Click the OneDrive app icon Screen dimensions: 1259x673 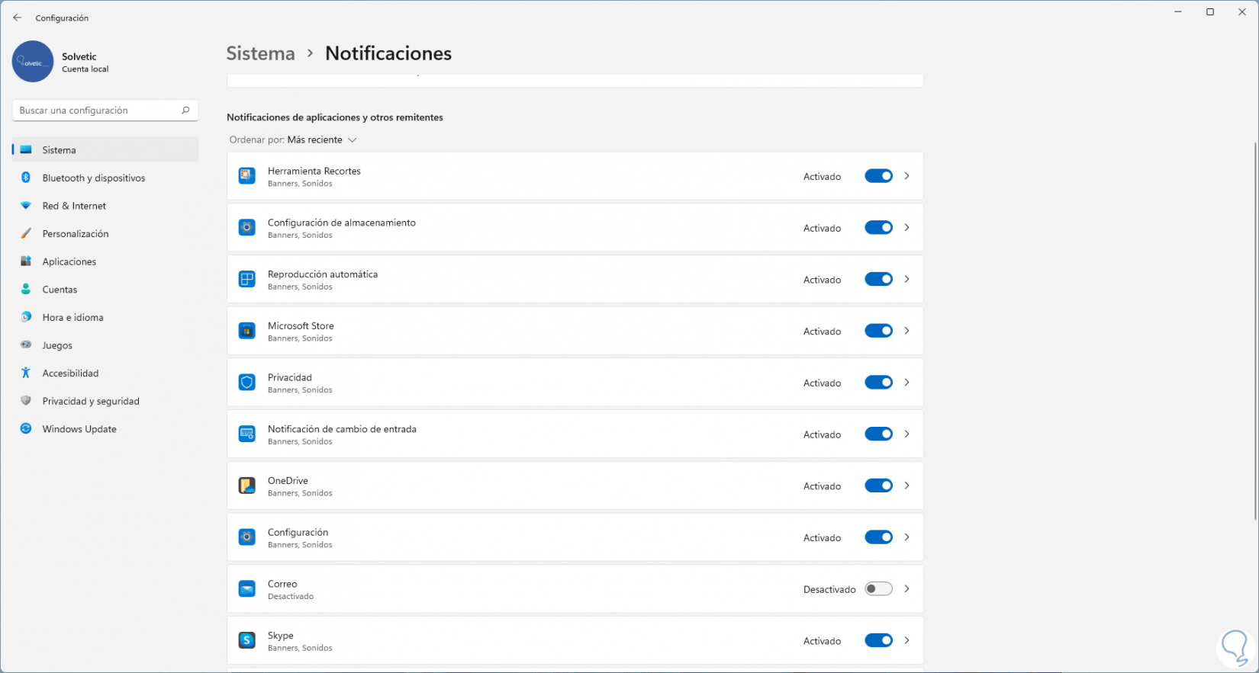(x=246, y=486)
